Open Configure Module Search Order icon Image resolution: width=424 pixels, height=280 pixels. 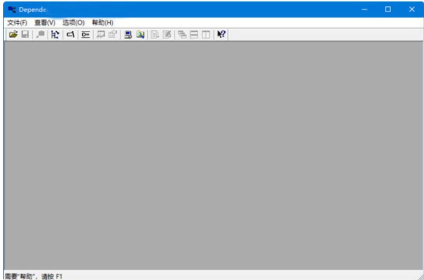139,34
